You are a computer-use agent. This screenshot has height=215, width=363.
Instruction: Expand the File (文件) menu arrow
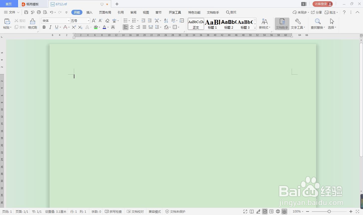[18, 12]
